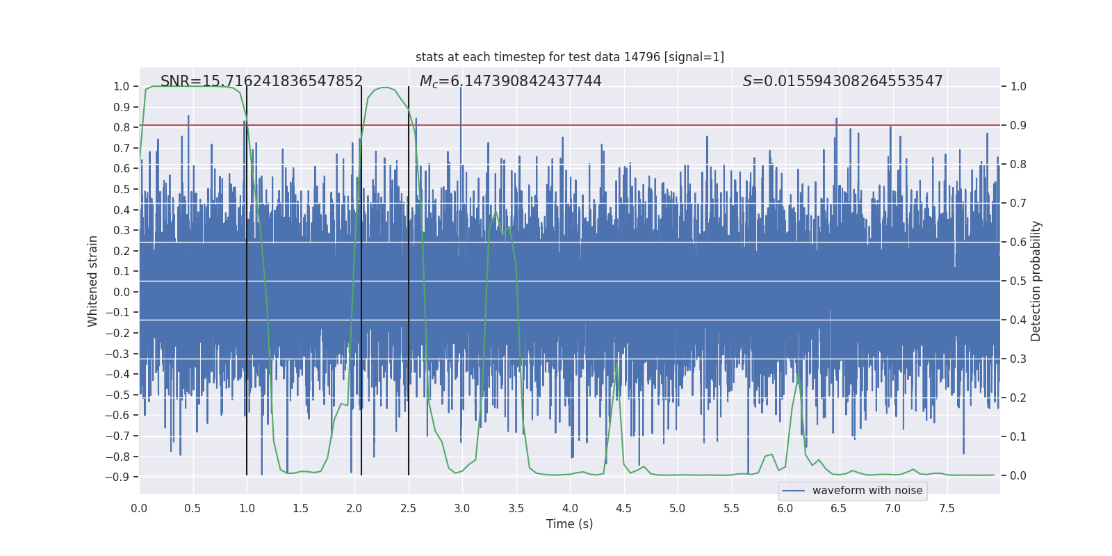
Task: Click the 7.5 tick label on time axis
Action: point(947,508)
